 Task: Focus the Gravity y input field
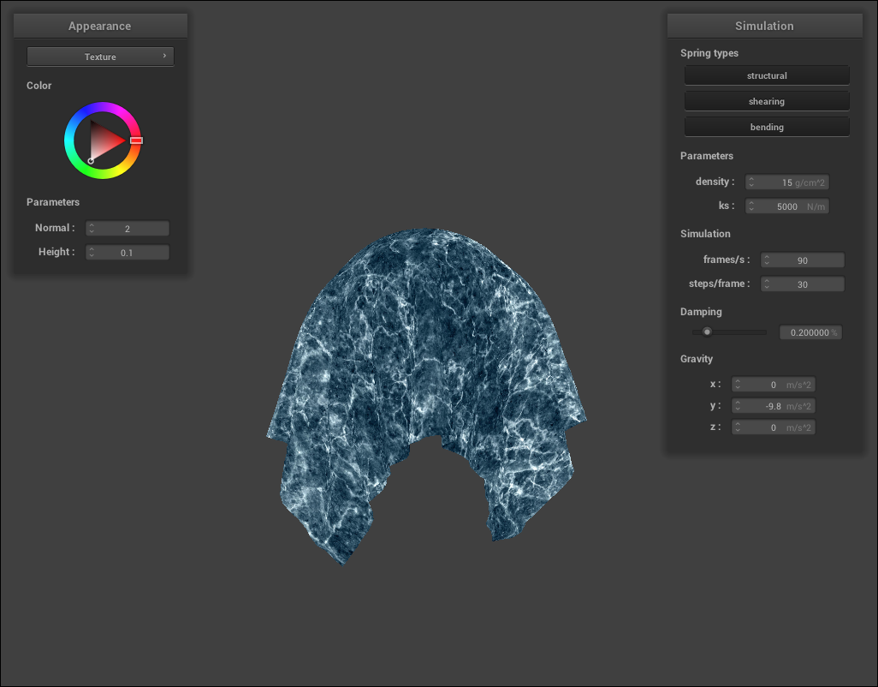coord(774,406)
